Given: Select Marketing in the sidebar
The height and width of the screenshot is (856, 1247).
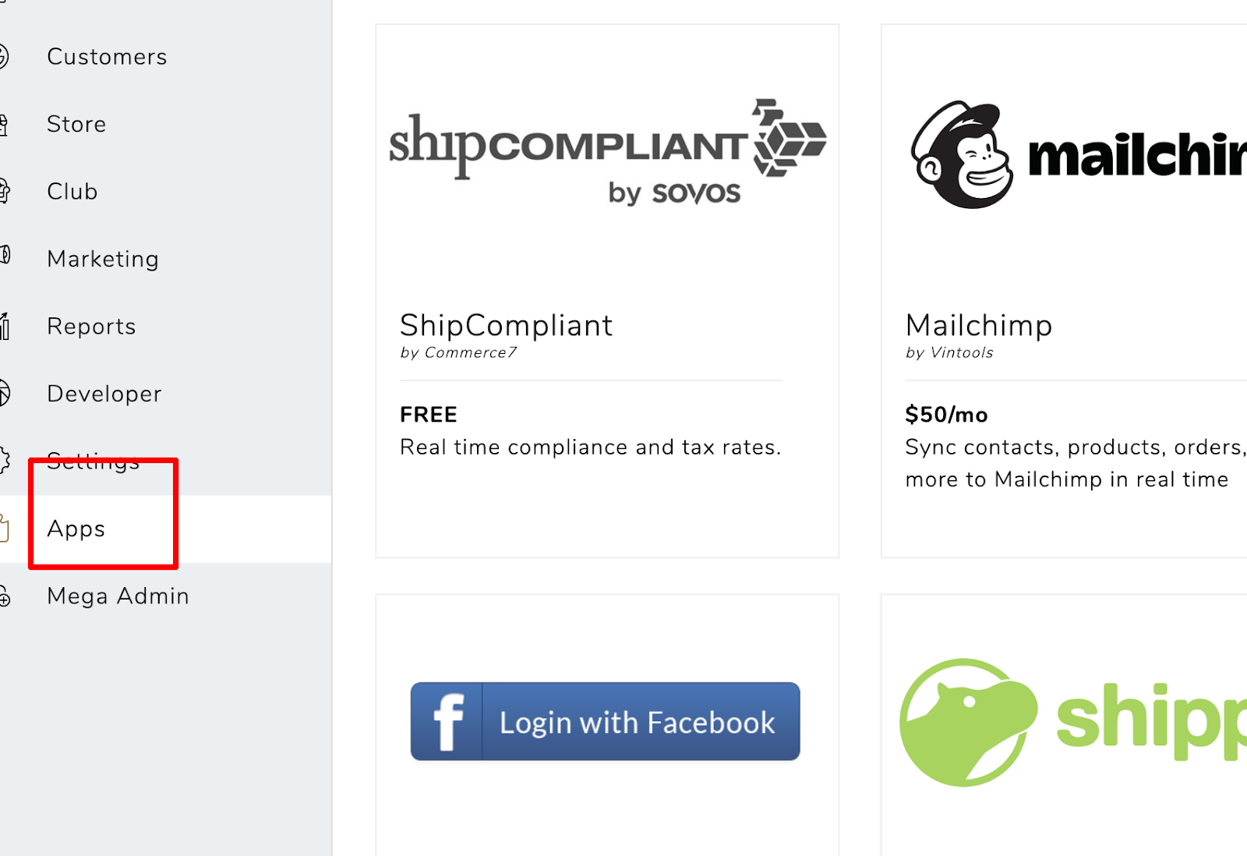Looking at the screenshot, I should pyautogui.click(x=103, y=259).
